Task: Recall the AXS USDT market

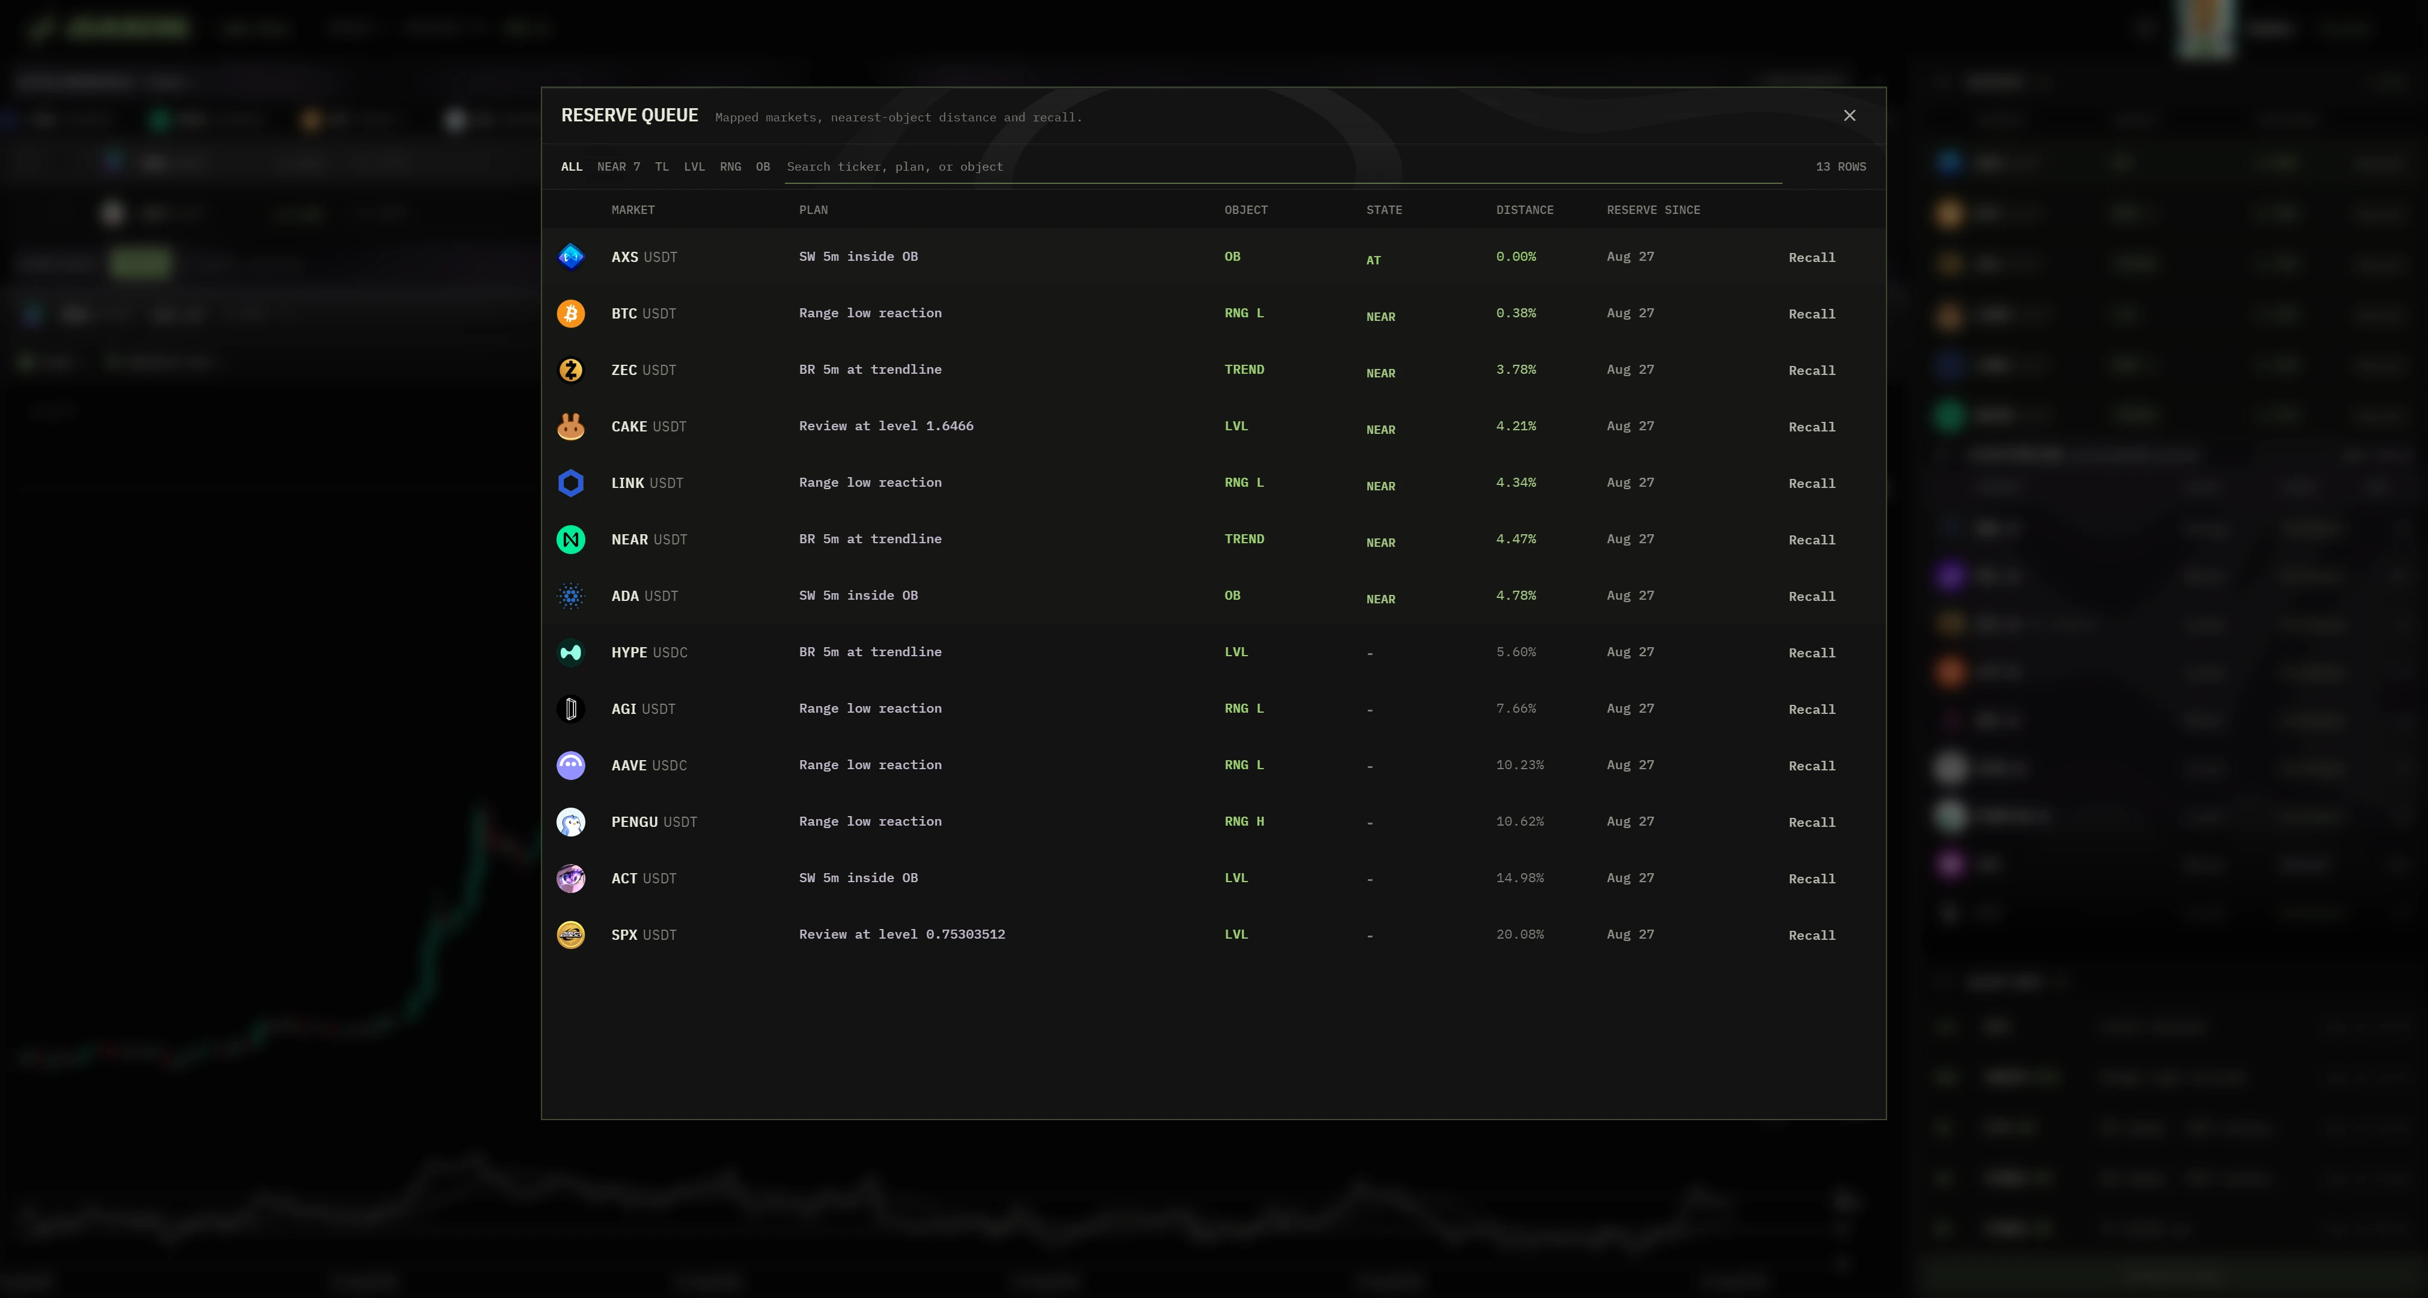Action: [x=1811, y=257]
